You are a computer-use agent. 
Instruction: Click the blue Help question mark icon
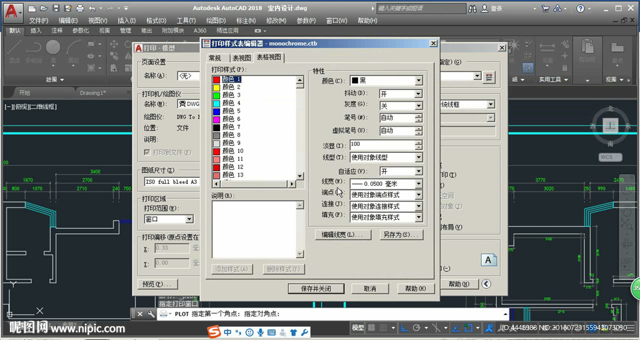coord(581,9)
